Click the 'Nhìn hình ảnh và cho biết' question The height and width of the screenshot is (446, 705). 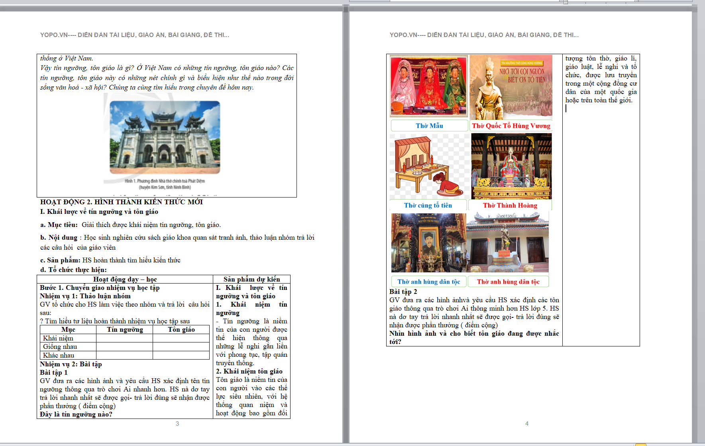pyautogui.click(x=474, y=337)
